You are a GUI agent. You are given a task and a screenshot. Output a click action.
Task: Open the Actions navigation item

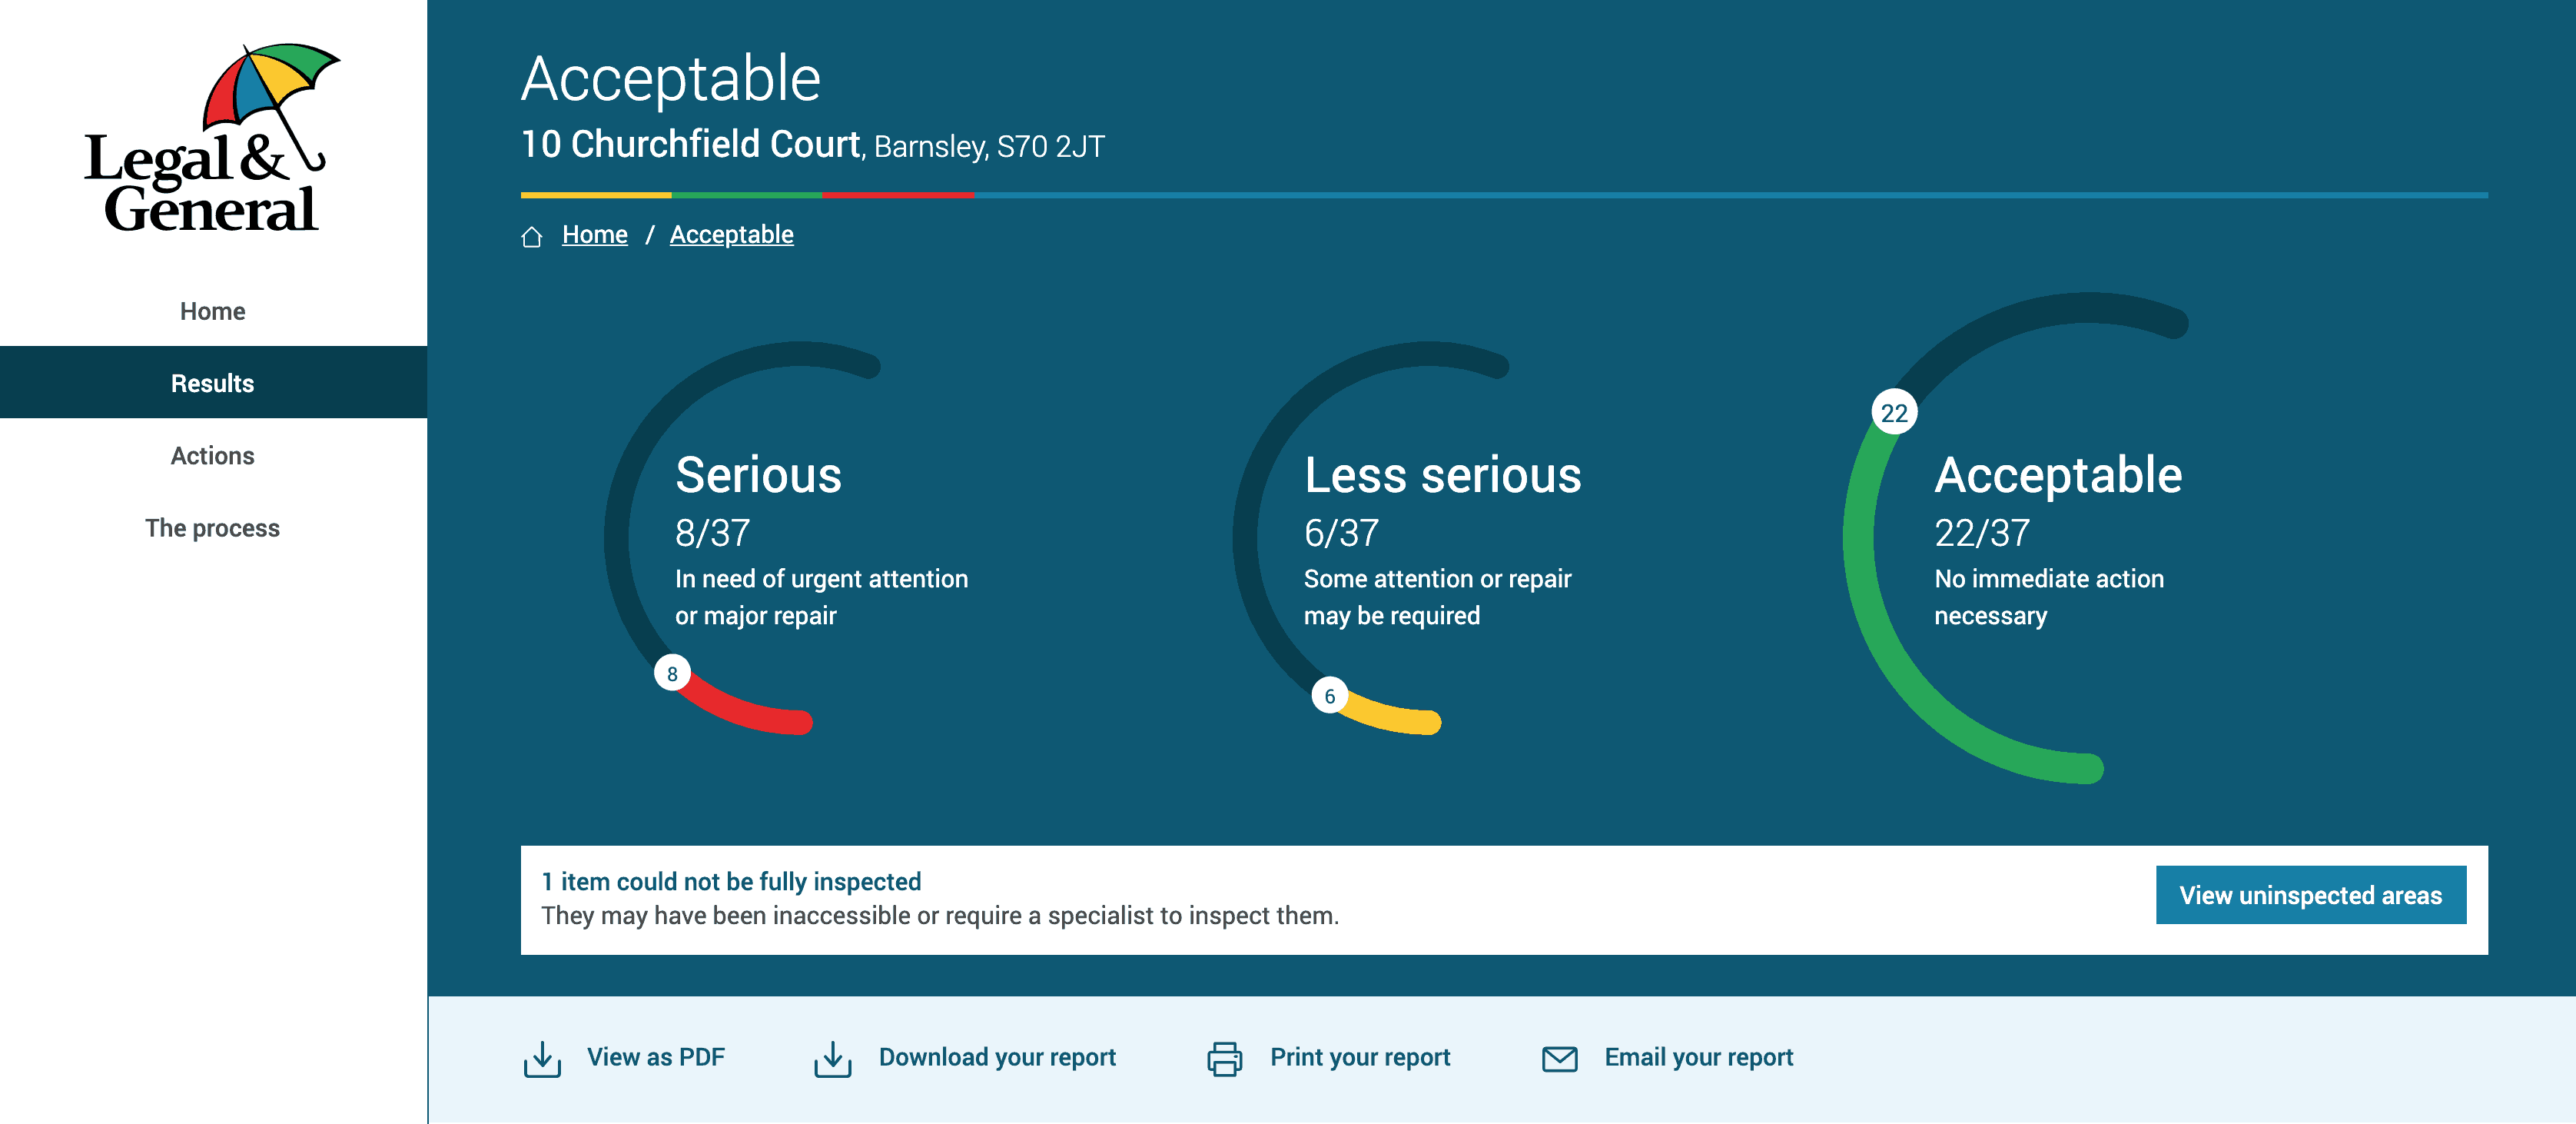(x=214, y=455)
